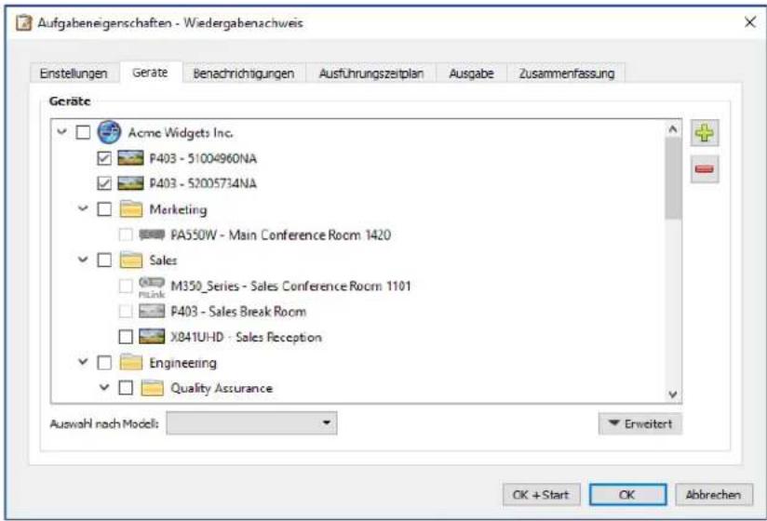Click the Acme Widgets Inc. globe icon
The height and width of the screenshot is (521, 767).
click(x=109, y=132)
